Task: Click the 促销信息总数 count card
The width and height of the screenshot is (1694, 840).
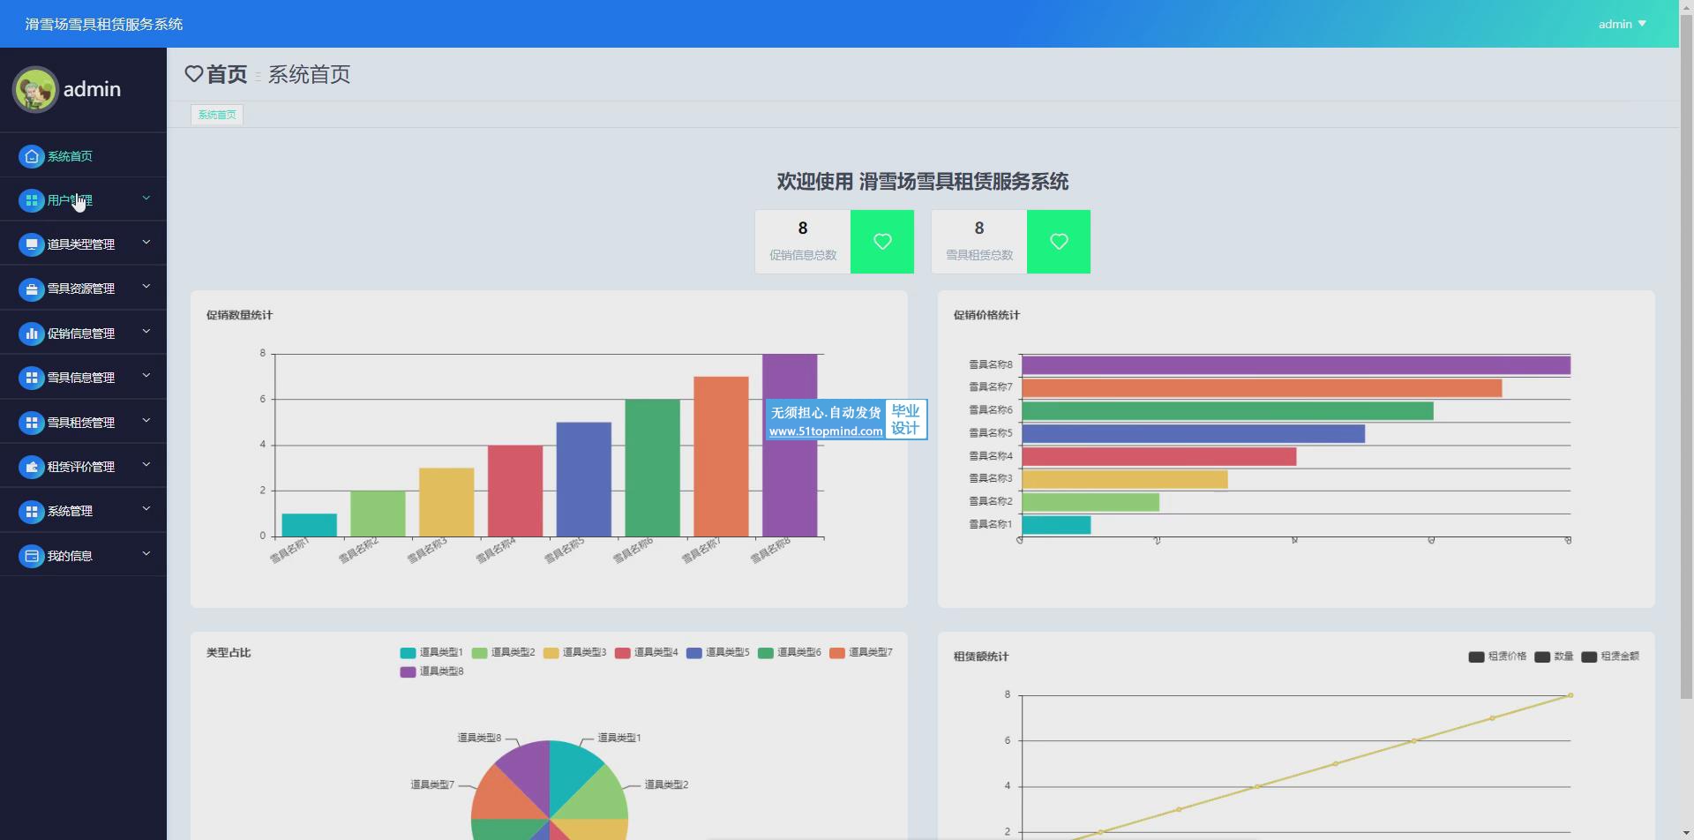Action: [x=834, y=242]
